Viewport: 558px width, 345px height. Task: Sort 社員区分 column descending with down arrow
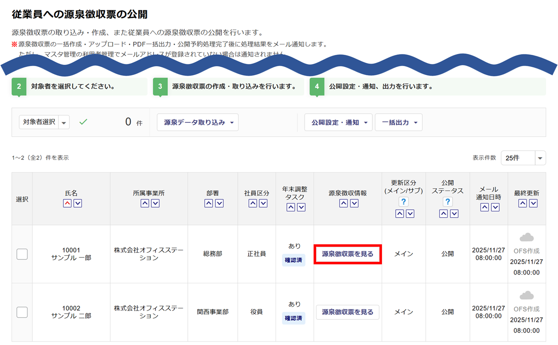[263, 203]
